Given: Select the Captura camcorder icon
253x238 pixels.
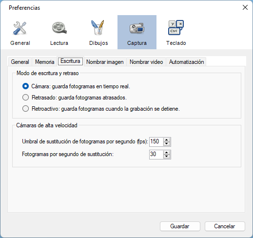Looking at the screenshot, I should [x=137, y=28].
